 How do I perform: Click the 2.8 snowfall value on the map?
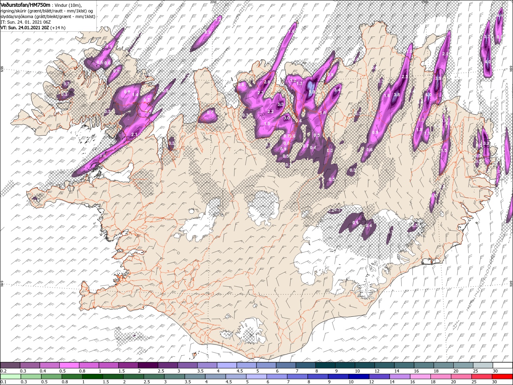267,82
